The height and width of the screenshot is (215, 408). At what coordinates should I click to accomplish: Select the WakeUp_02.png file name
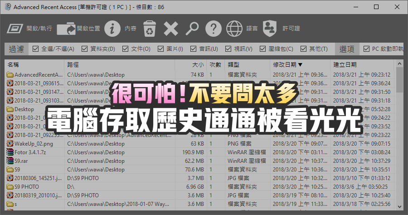pyautogui.click(x=34, y=143)
